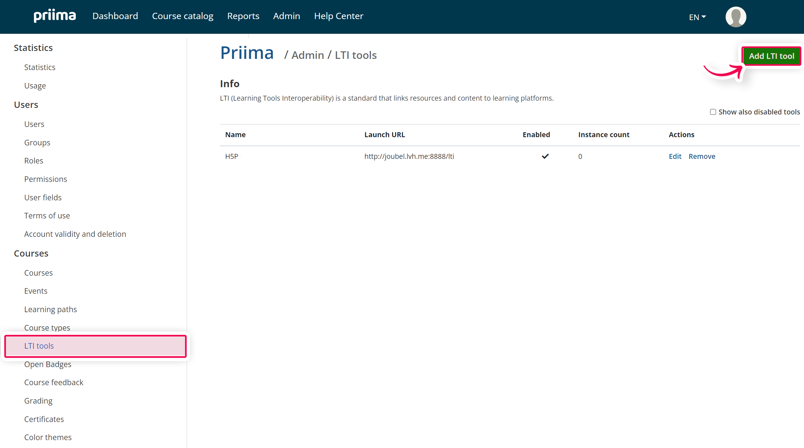
Task: Open Course feedback in the sidebar
Action: pyautogui.click(x=54, y=382)
